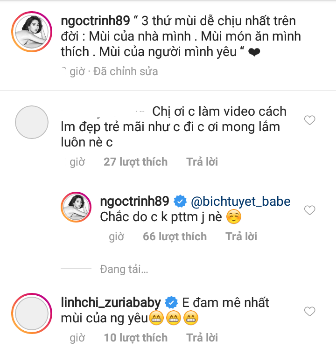Tap Trả lời under linhchi_zuriababy's comment
Screen dimensions: 336x348
[202, 337]
